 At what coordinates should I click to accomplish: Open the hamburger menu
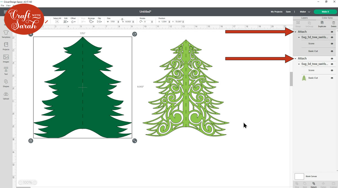5,12
